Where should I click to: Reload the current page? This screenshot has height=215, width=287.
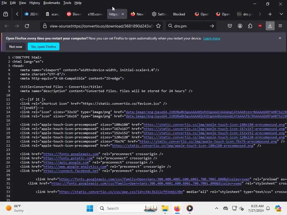(27, 26)
